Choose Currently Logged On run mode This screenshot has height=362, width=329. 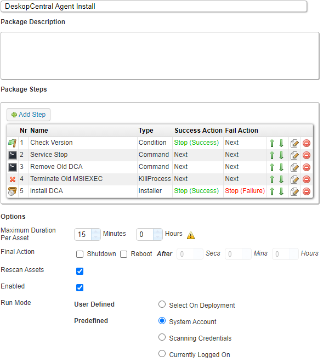[x=162, y=353]
